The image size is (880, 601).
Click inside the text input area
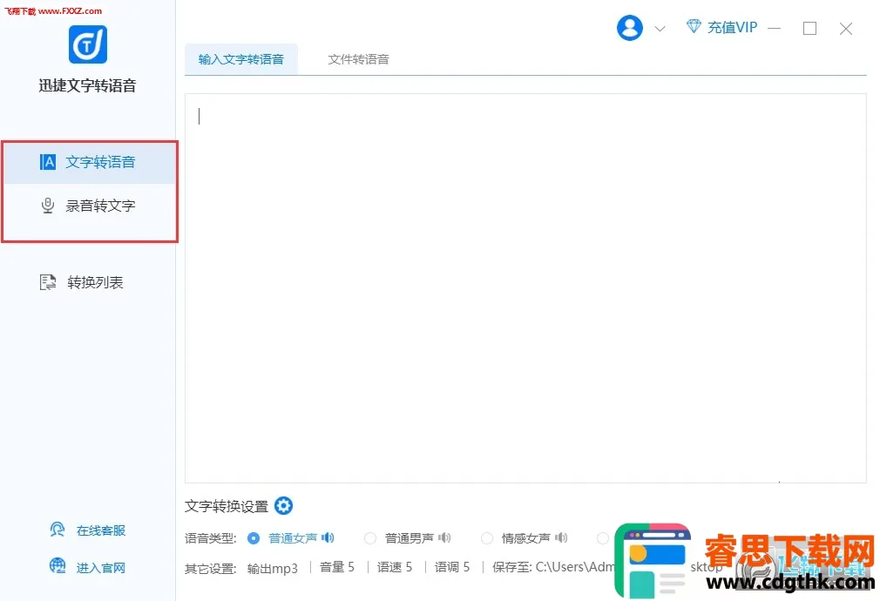pyautogui.click(x=525, y=287)
